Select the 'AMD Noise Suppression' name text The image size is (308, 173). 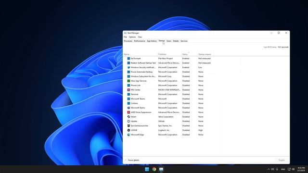pos(141,112)
